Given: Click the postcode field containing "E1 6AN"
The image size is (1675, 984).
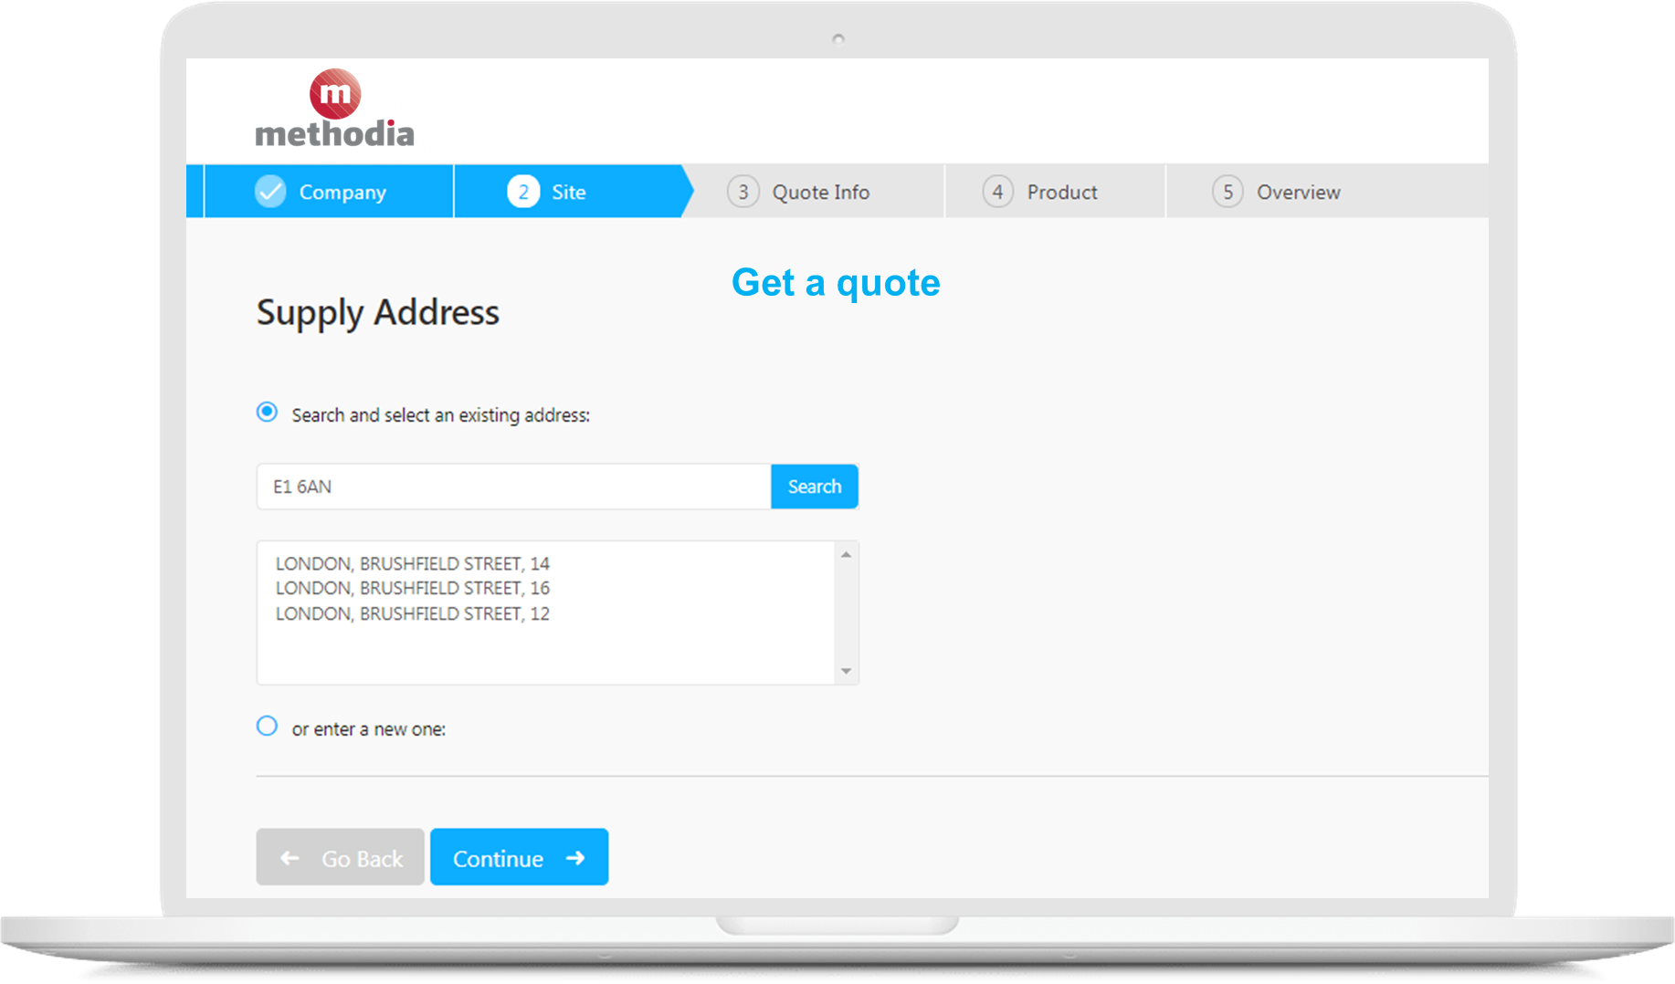Looking at the screenshot, I should point(511,487).
